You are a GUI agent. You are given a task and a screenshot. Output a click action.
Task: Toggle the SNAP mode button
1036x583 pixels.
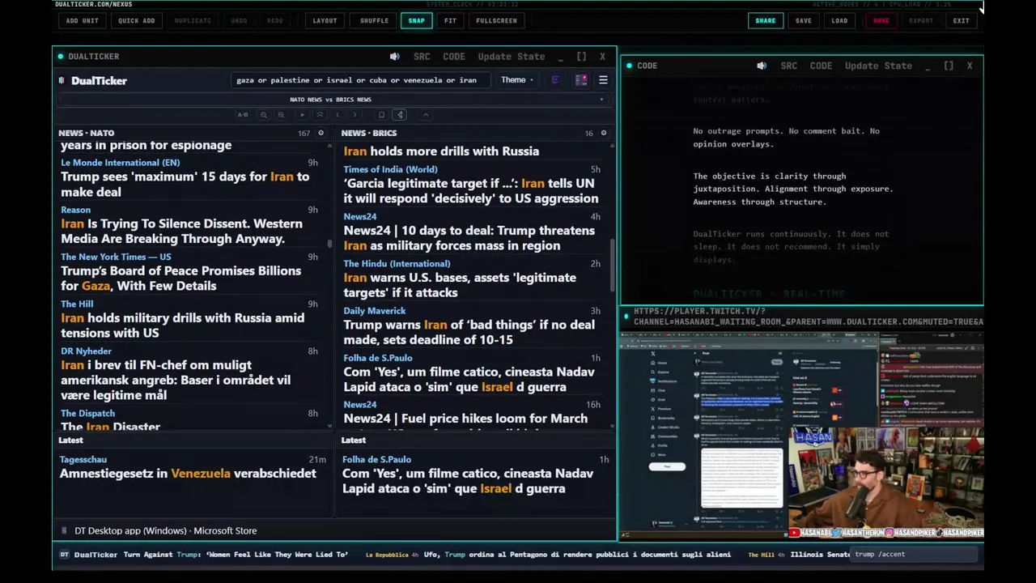(416, 20)
